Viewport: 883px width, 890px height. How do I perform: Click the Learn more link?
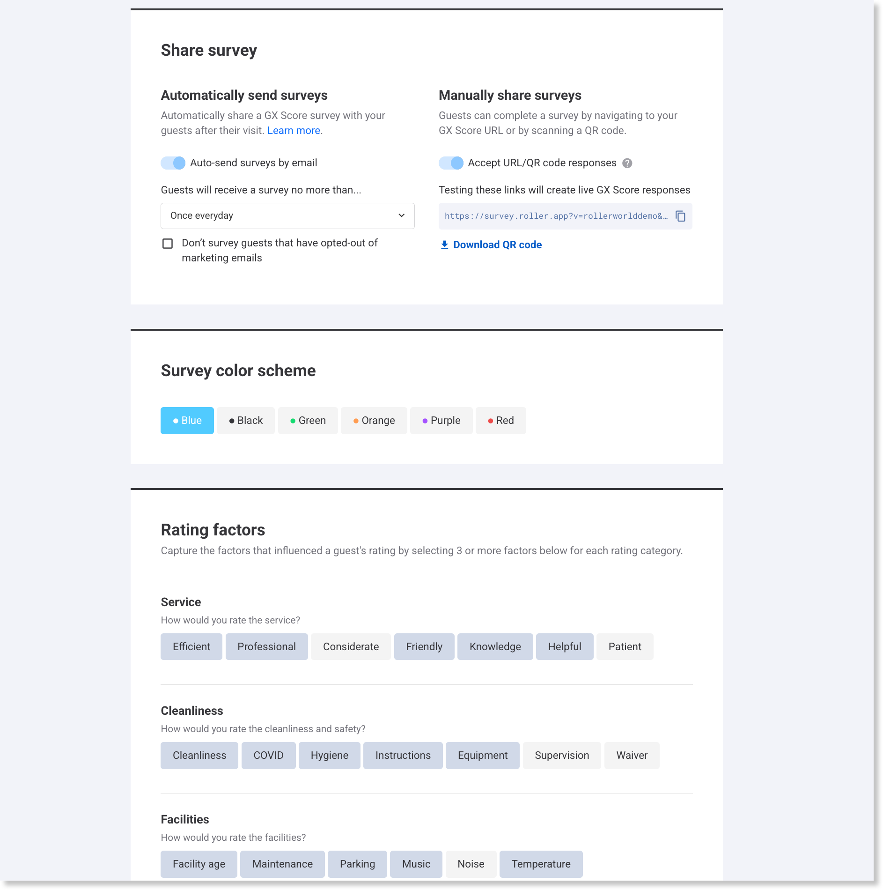[x=294, y=131]
